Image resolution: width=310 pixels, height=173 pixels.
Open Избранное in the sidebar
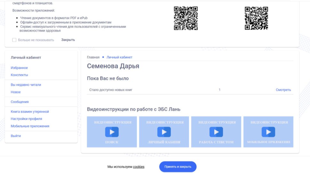[19, 68]
